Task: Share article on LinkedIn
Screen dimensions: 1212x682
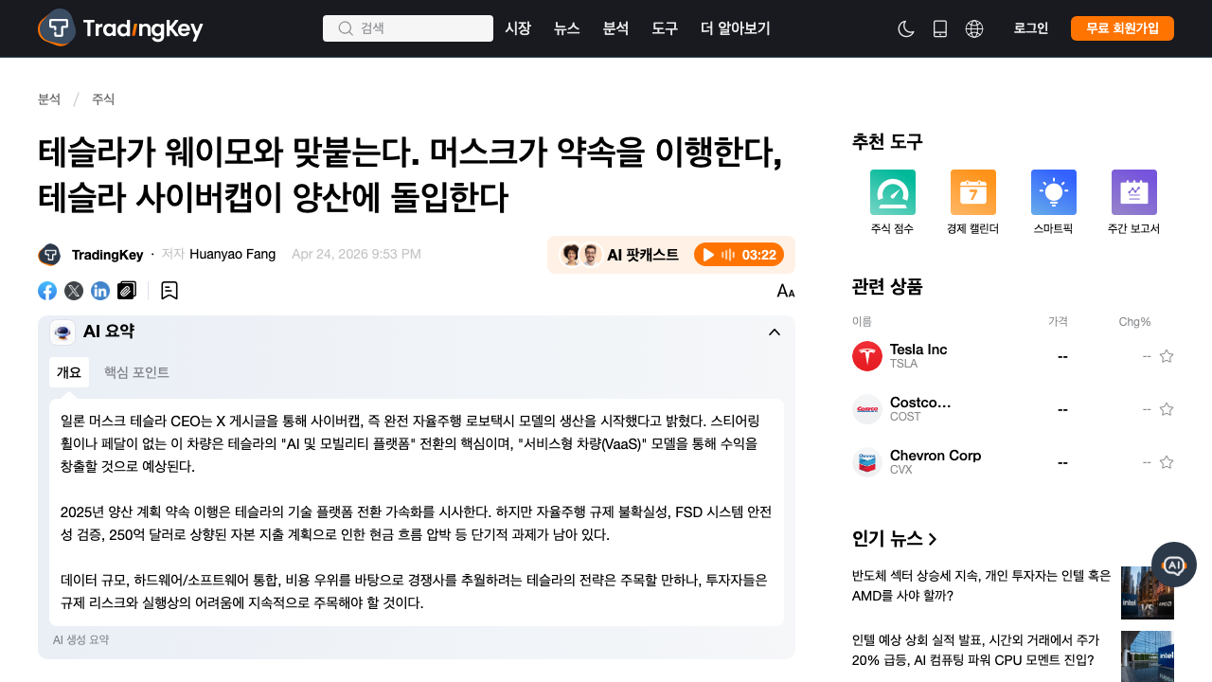Action: click(100, 291)
